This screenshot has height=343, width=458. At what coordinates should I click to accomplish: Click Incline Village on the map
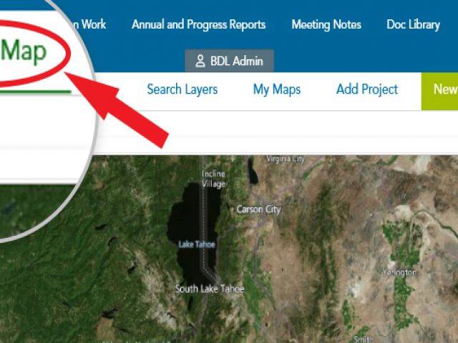click(214, 179)
